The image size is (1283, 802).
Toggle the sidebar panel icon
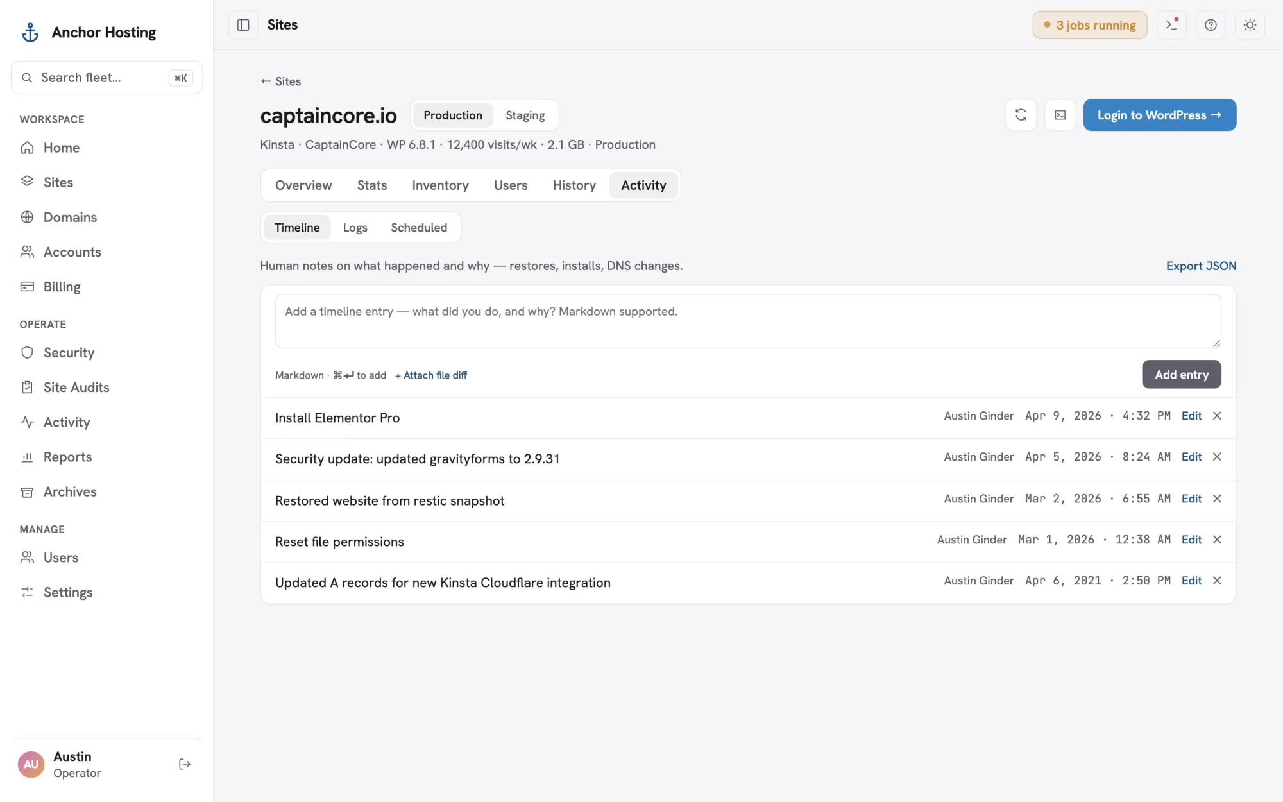coord(243,25)
